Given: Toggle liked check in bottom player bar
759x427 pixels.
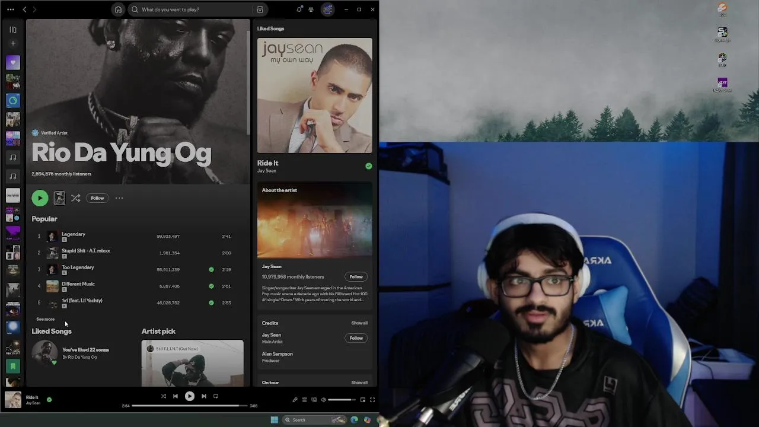Looking at the screenshot, I should click(49, 400).
